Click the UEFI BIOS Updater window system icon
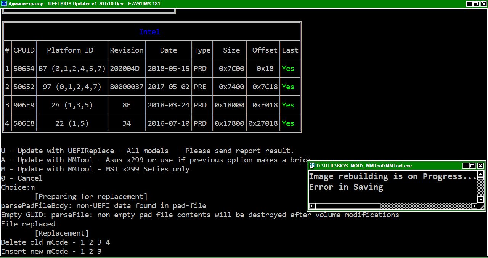 tap(4, 4)
